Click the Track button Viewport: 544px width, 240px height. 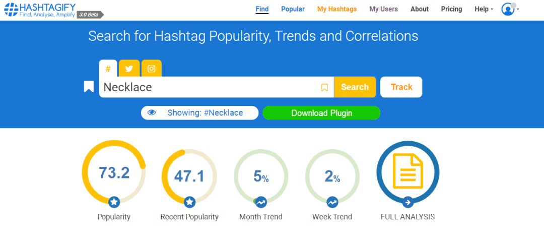pos(401,87)
